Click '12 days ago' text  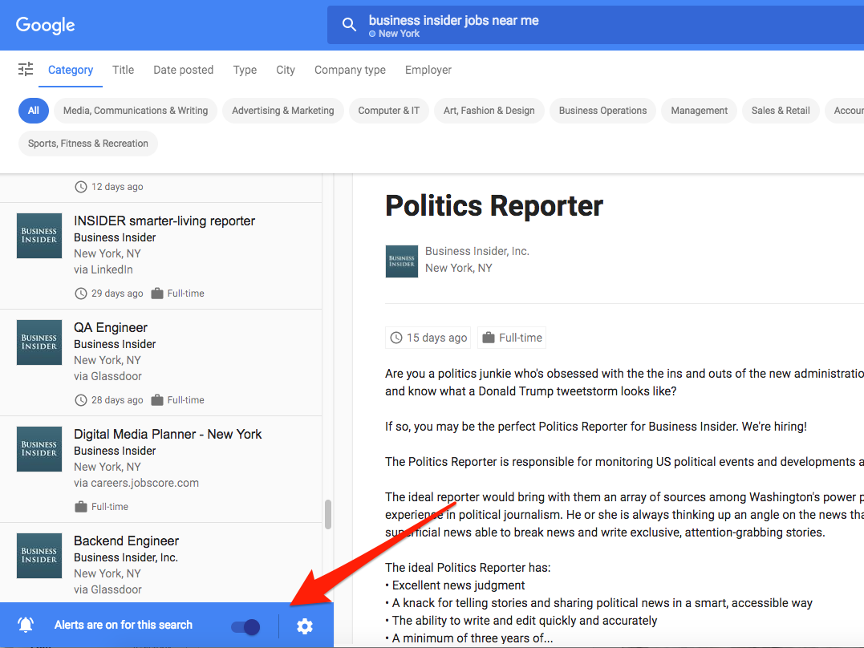pos(109,187)
